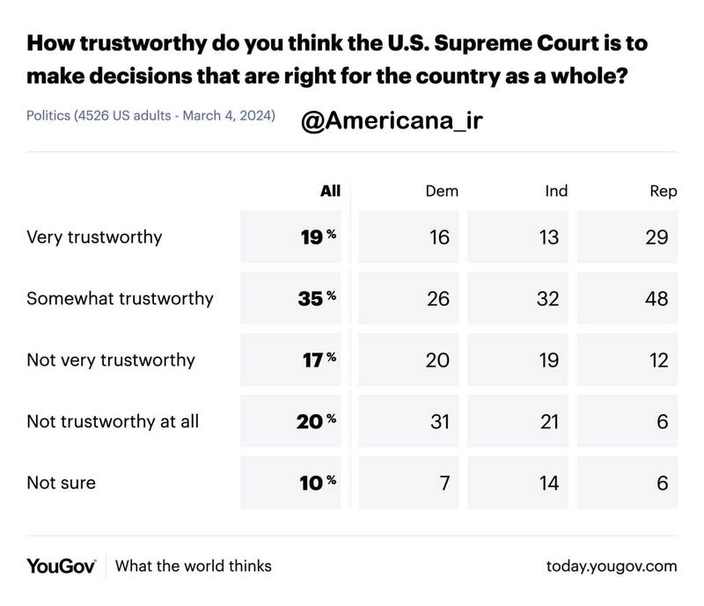Click the Politics survey details subtitle
The height and width of the screenshot is (606, 704).
150,115
